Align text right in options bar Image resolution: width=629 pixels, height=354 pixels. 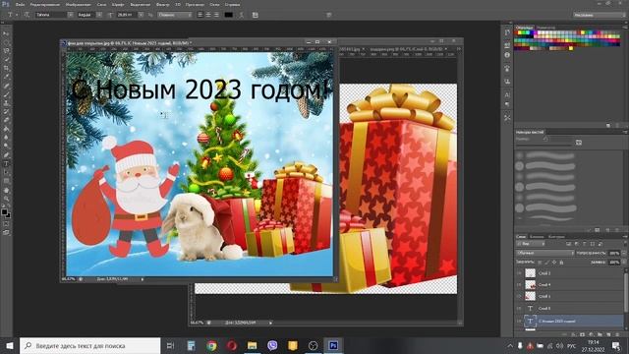point(216,15)
